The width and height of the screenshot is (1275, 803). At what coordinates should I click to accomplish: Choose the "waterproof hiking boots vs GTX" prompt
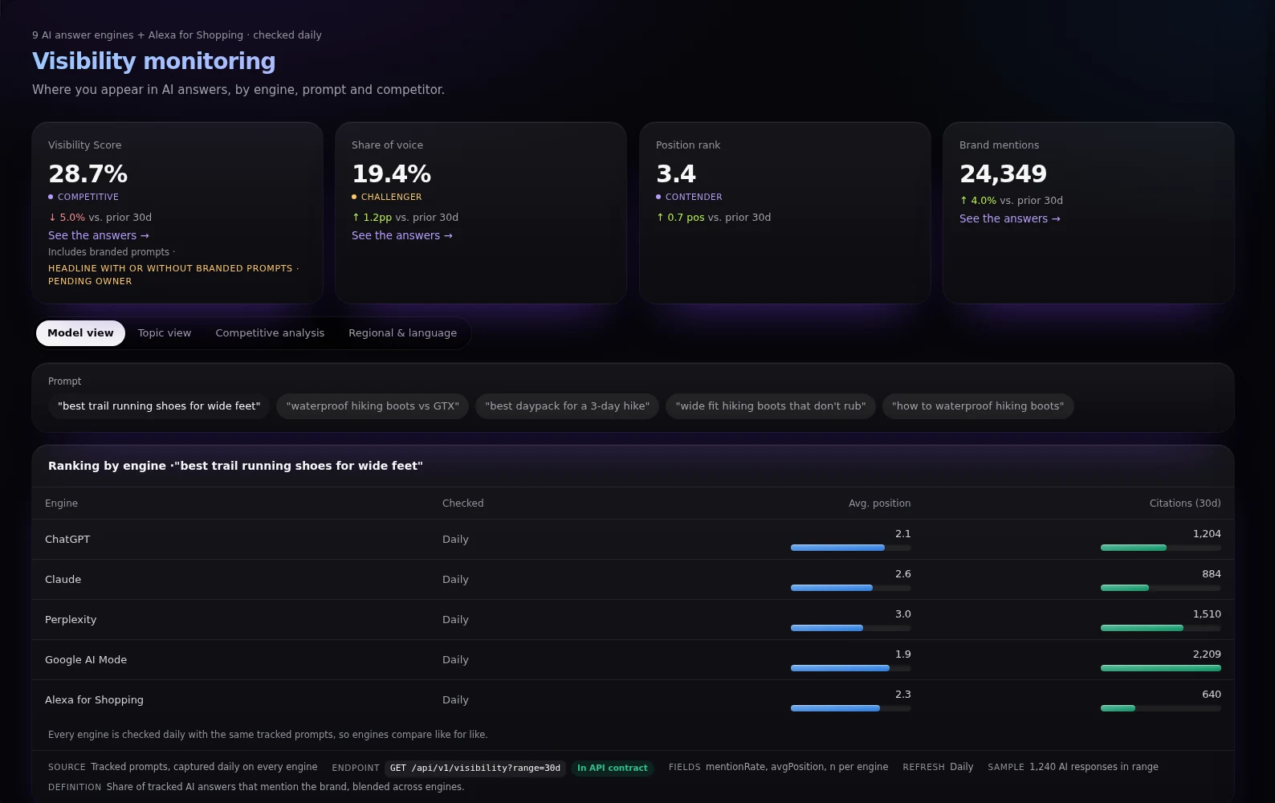click(373, 406)
